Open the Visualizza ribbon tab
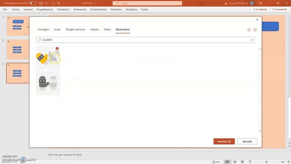 [x=131, y=9]
